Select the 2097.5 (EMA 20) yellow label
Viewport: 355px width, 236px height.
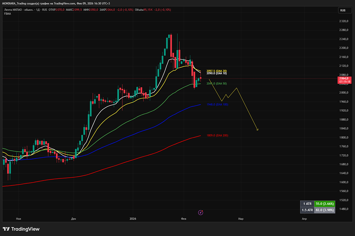[217, 71]
